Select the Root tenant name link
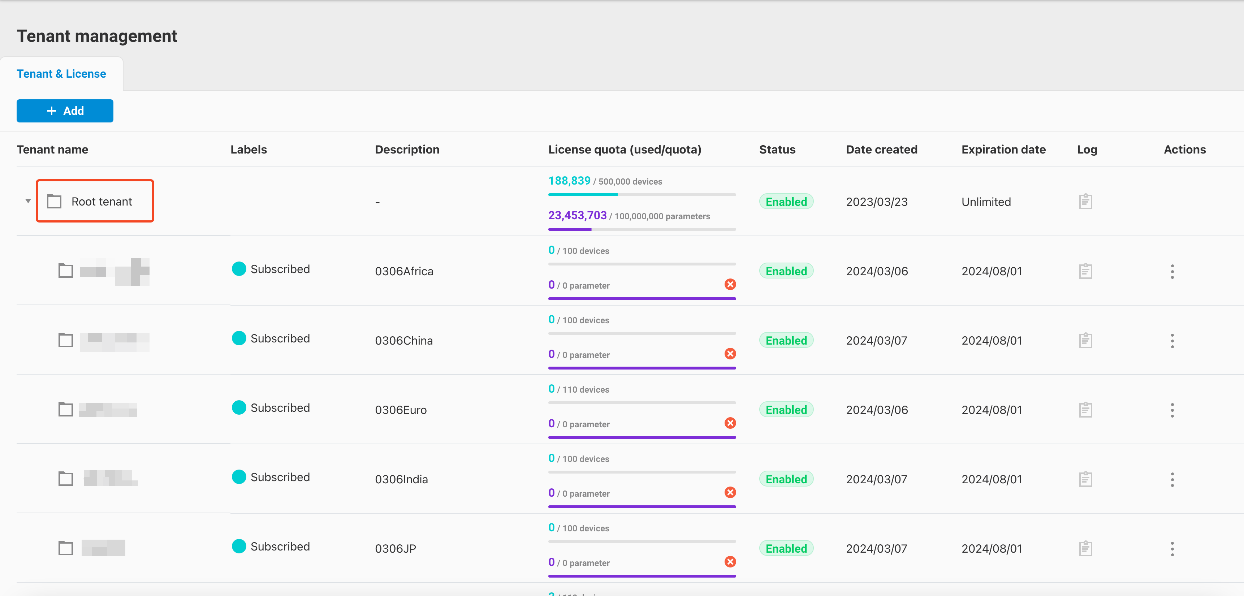 click(x=102, y=202)
